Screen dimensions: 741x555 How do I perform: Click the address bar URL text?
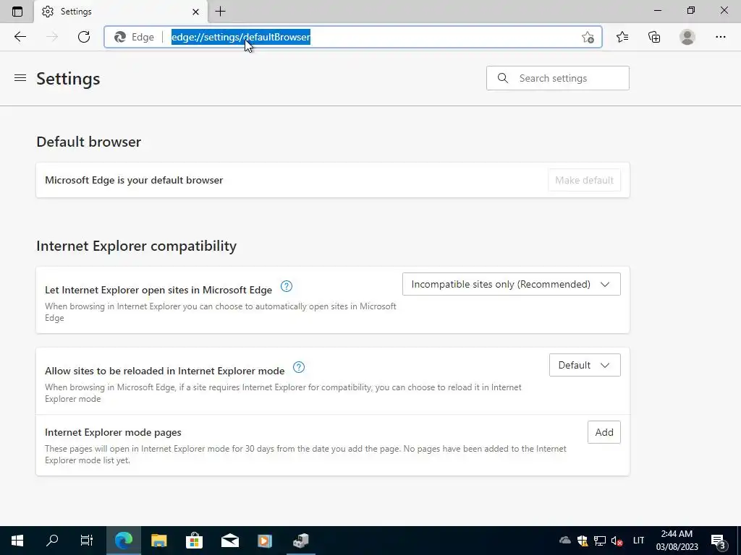point(240,37)
